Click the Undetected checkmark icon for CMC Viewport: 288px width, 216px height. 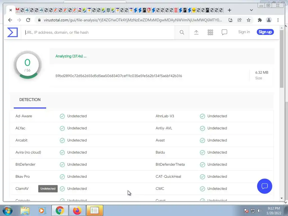[202, 189]
